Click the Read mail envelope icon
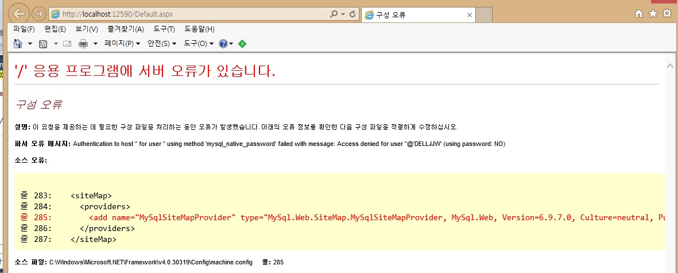678x273 pixels. pos(67,44)
